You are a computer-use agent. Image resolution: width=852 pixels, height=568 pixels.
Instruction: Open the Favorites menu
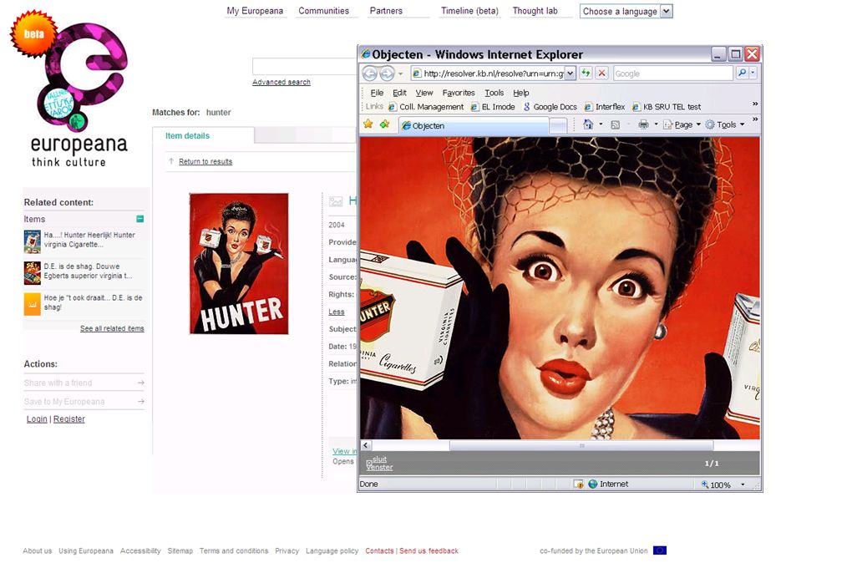458,93
